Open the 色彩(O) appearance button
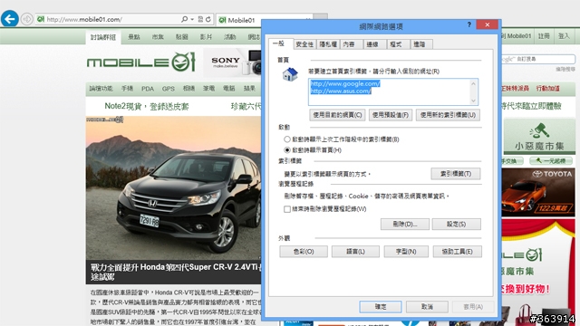Screen dimensions: 580x326 click(x=304, y=252)
